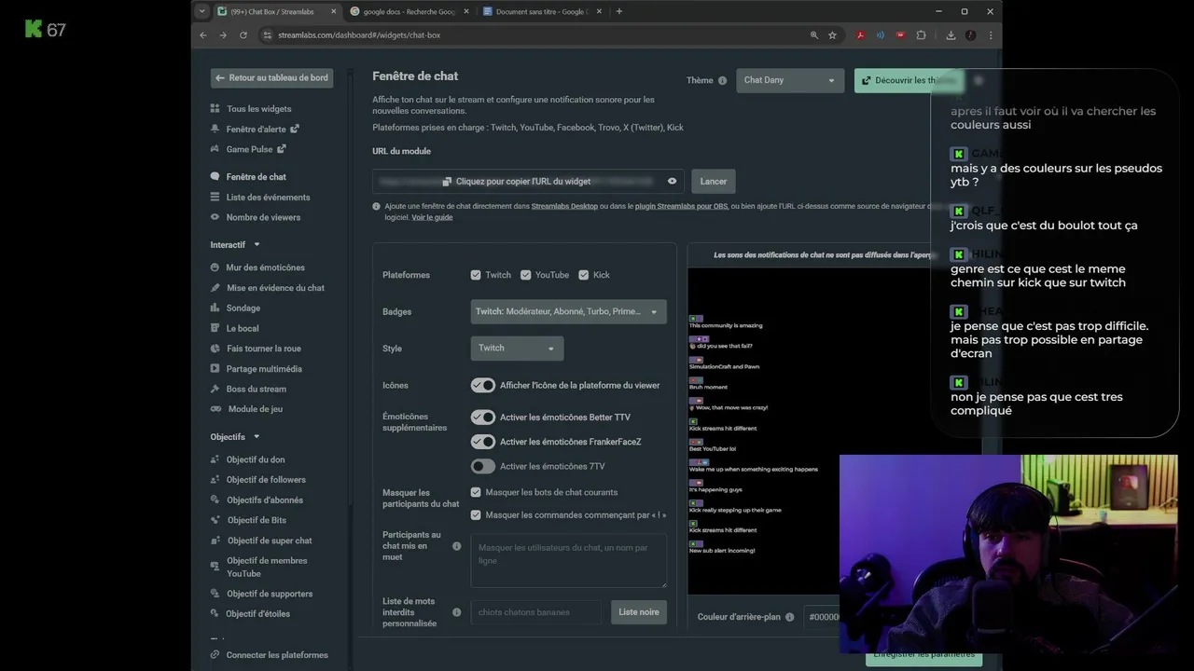This screenshot has width=1194, height=671.
Task: Click the Objectif de followers icon
Action: 215,480
